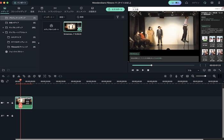Click the undo arrow in timeline toolbar
The image size is (224, 140).
pyautogui.click(x=3, y=76)
